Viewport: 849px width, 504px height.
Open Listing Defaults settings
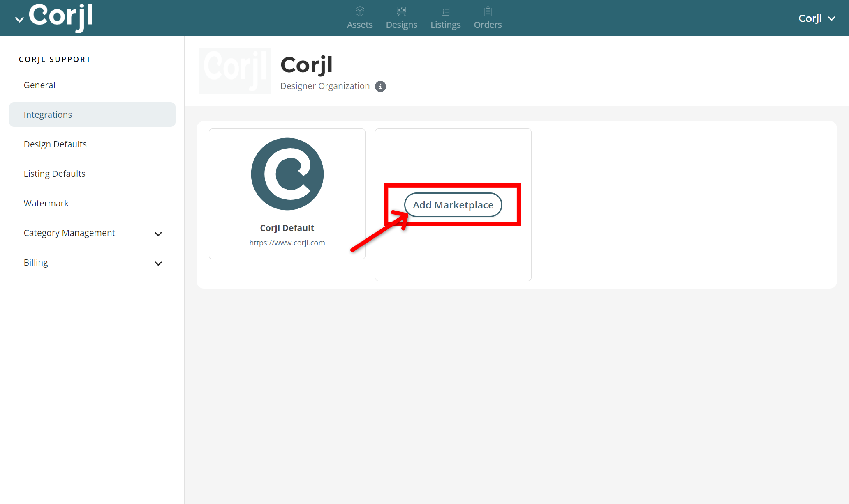(54, 174)
